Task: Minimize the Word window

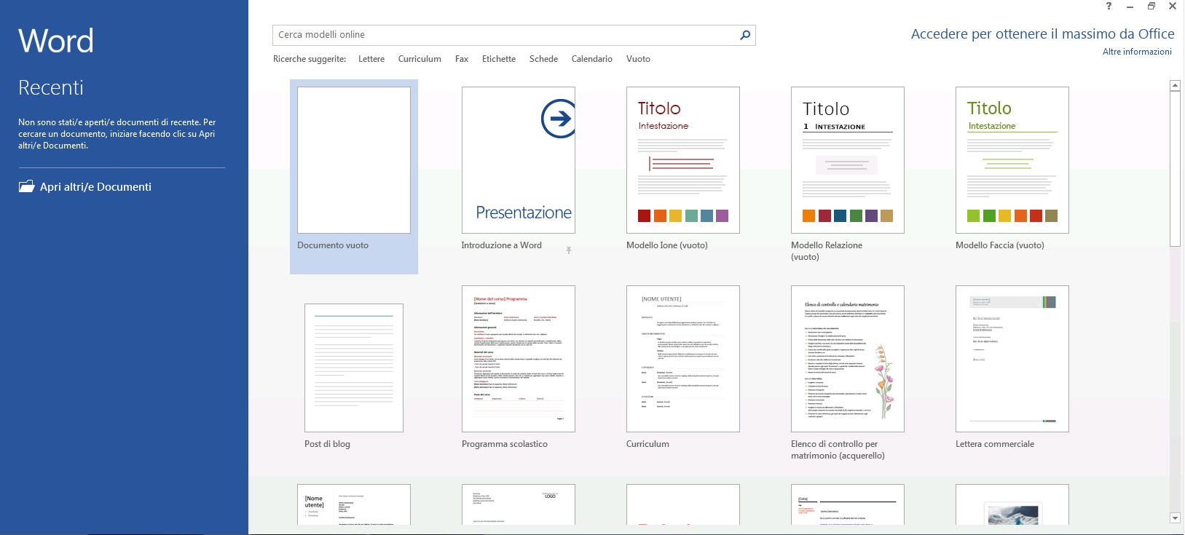Action: (x=1130, y=7)
